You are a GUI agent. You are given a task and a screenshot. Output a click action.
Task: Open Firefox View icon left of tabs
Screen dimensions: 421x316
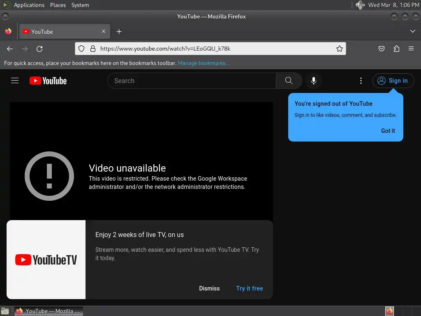pyautogui.click(x=8, y=31)
